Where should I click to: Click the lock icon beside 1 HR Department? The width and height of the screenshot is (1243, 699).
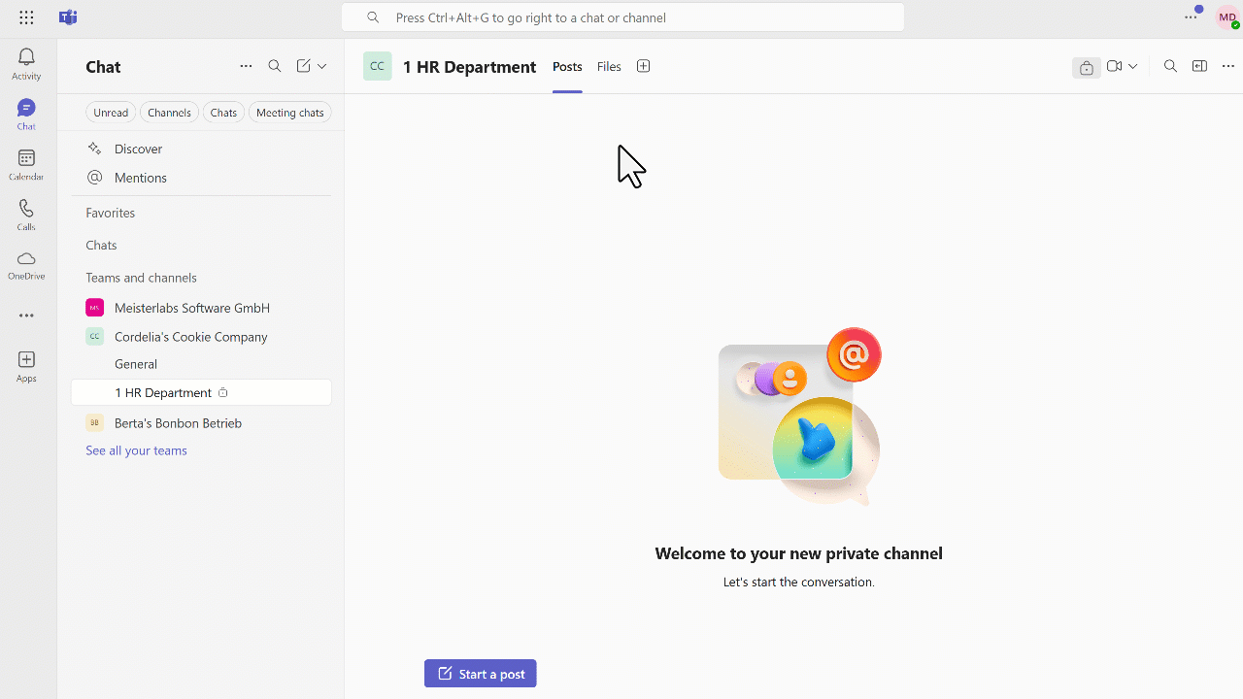(x=223, y=392)
